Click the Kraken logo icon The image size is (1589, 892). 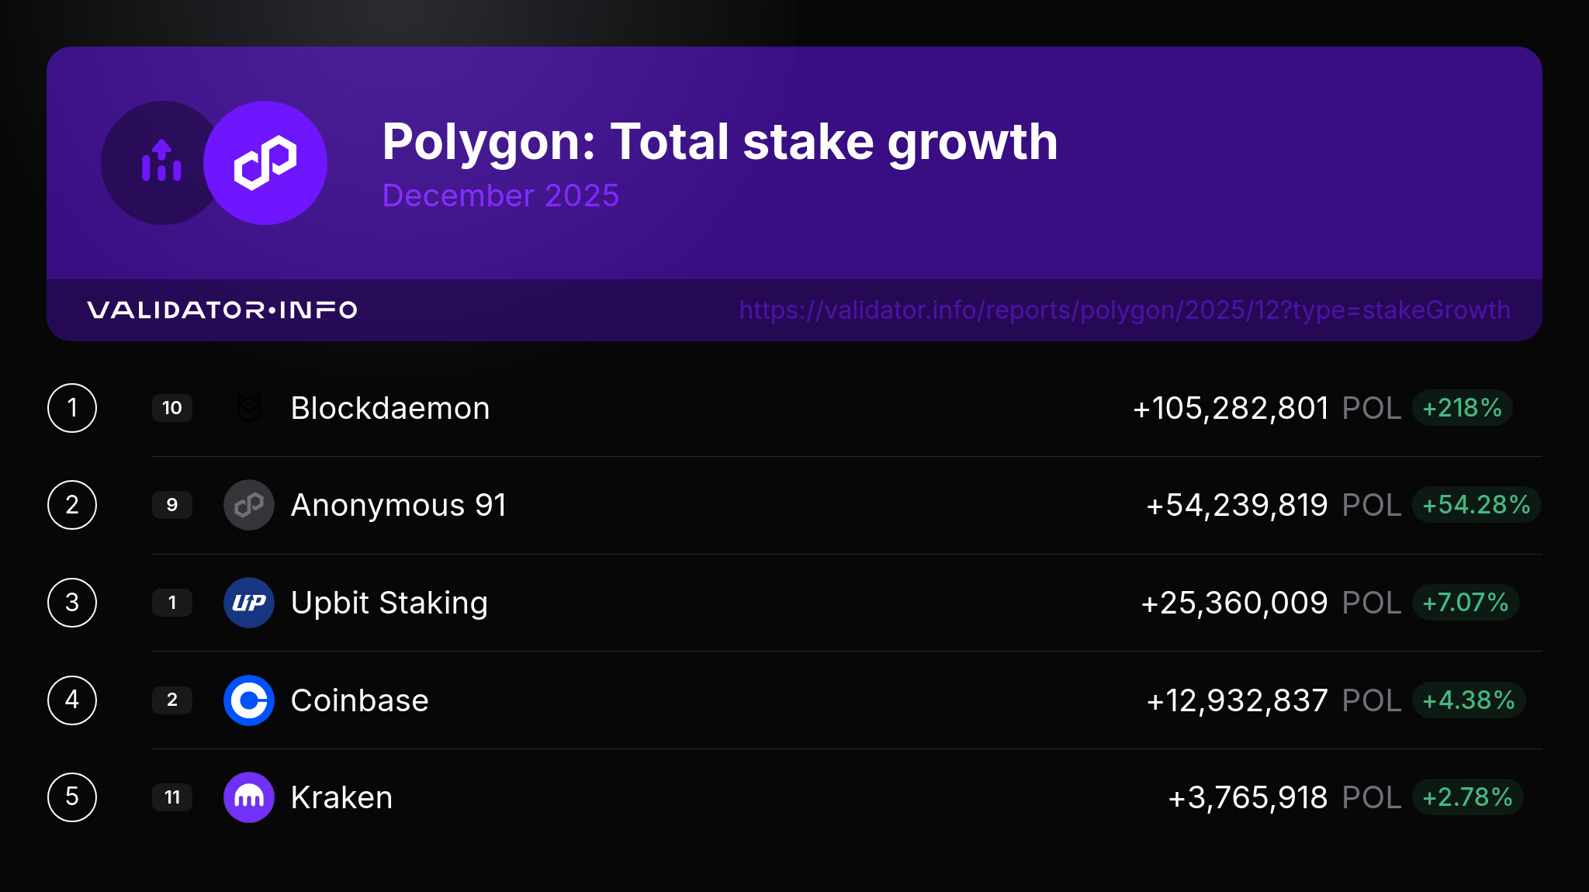click(x=249, y=797)
